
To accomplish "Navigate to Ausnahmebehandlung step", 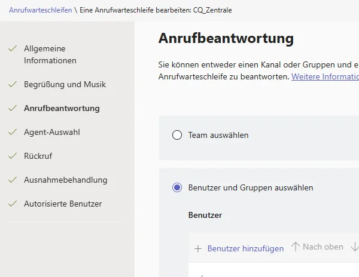I will 65,180.
